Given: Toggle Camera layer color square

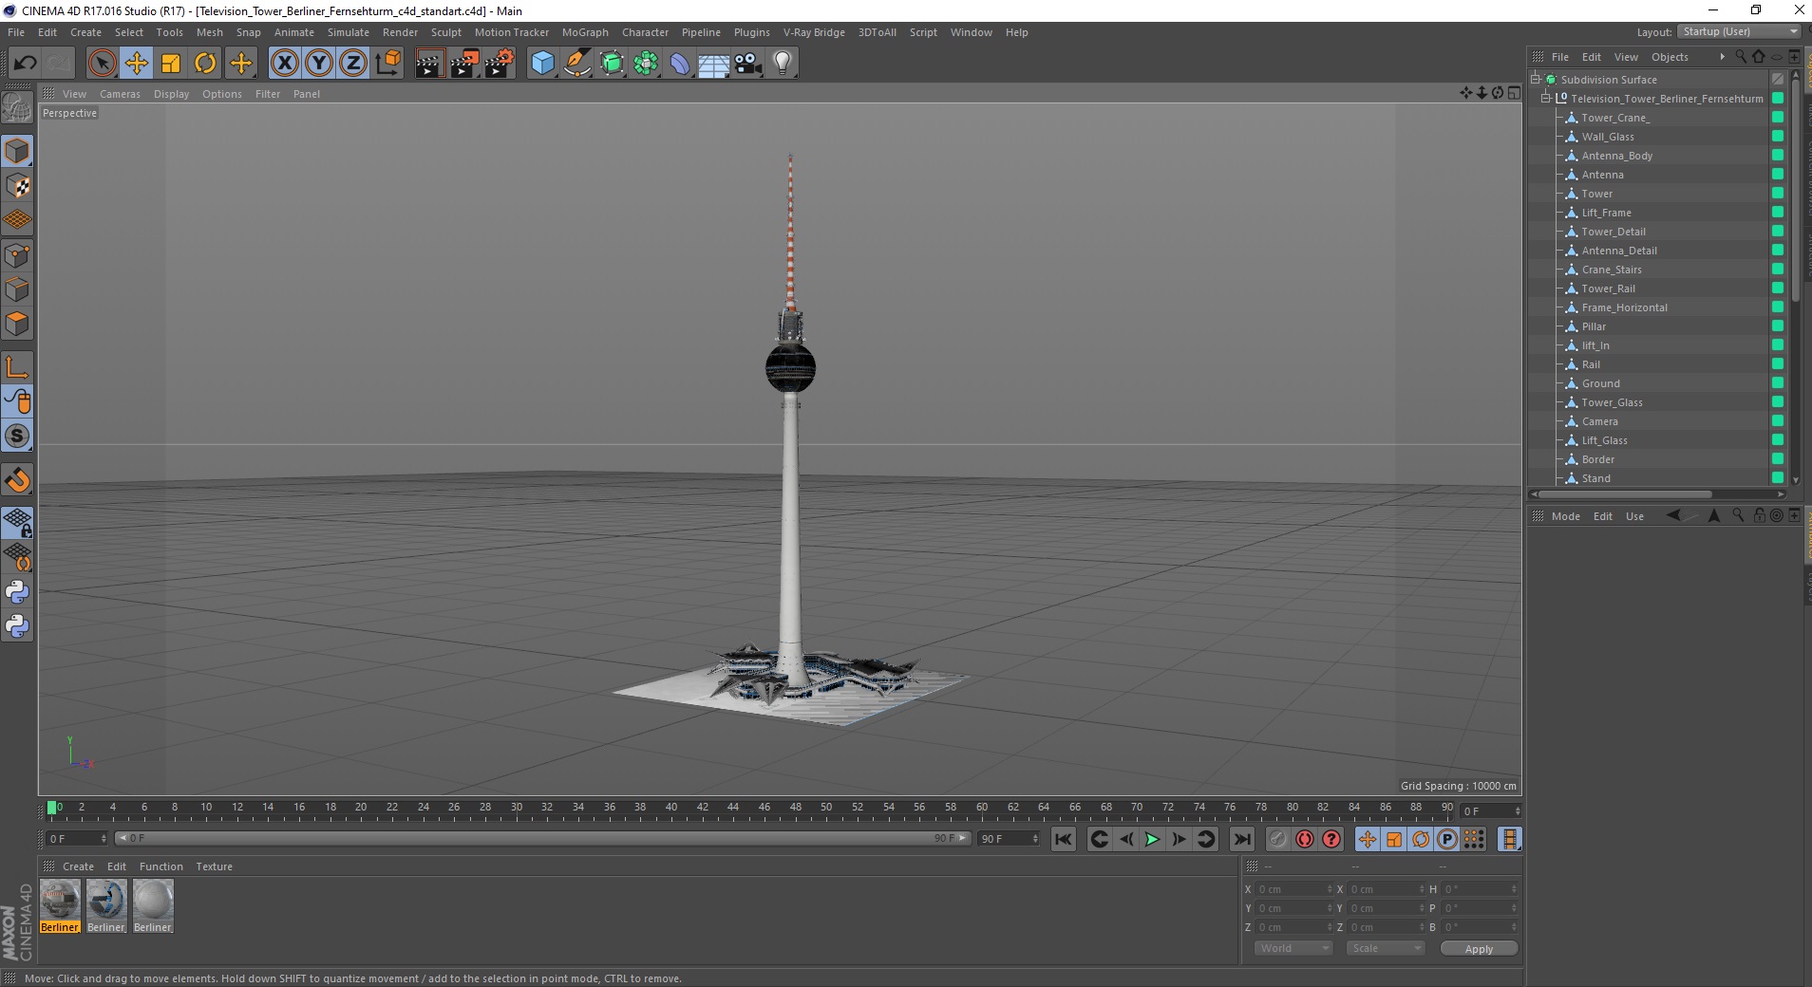Looking at the screenshot, I should click(1778, 420).
